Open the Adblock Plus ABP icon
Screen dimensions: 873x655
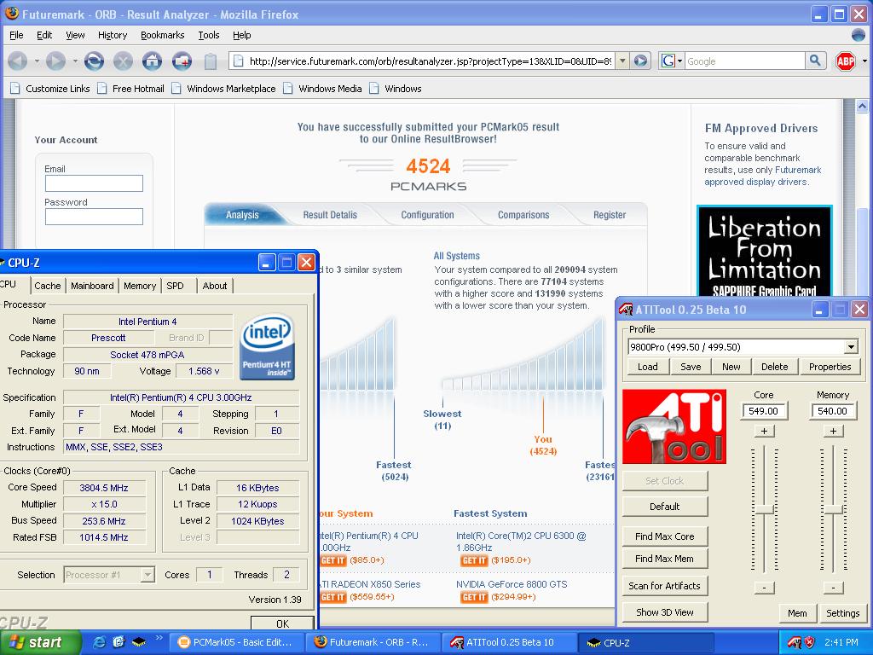845,61
